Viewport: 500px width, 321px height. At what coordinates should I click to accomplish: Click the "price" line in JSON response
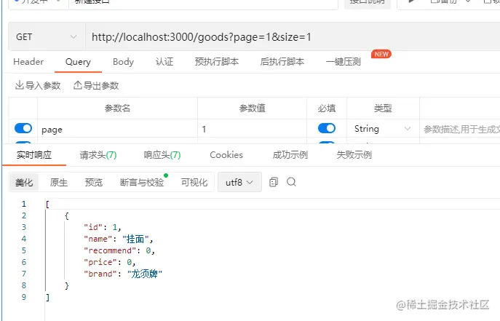click(x=110, y=262)
